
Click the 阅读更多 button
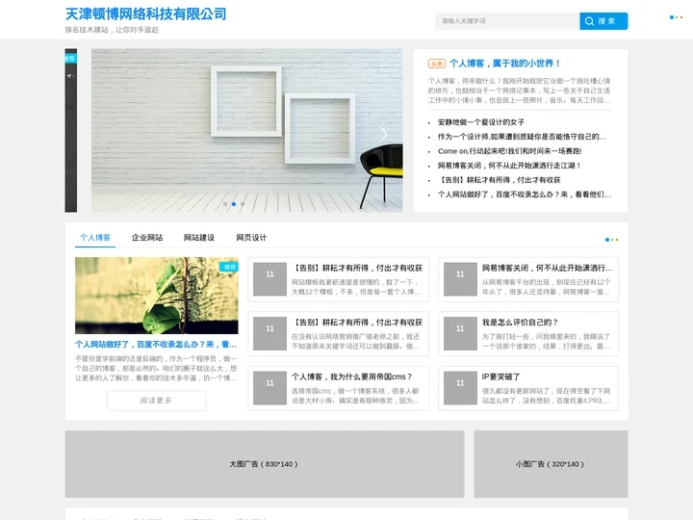point(157,401)
